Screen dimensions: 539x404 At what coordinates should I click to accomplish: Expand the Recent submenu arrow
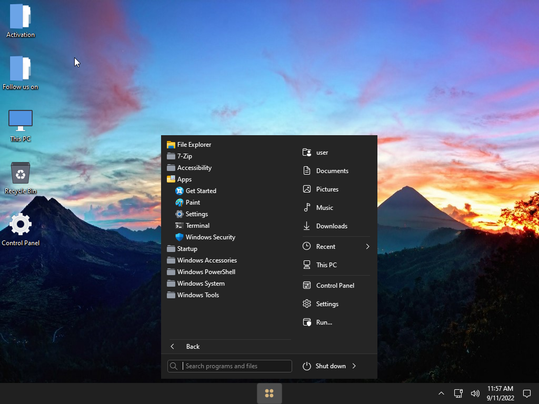367,247
